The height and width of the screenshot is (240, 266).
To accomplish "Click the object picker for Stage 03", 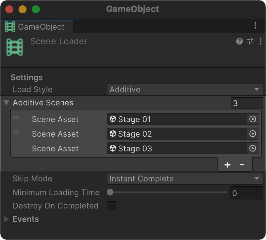I will 253,148.
